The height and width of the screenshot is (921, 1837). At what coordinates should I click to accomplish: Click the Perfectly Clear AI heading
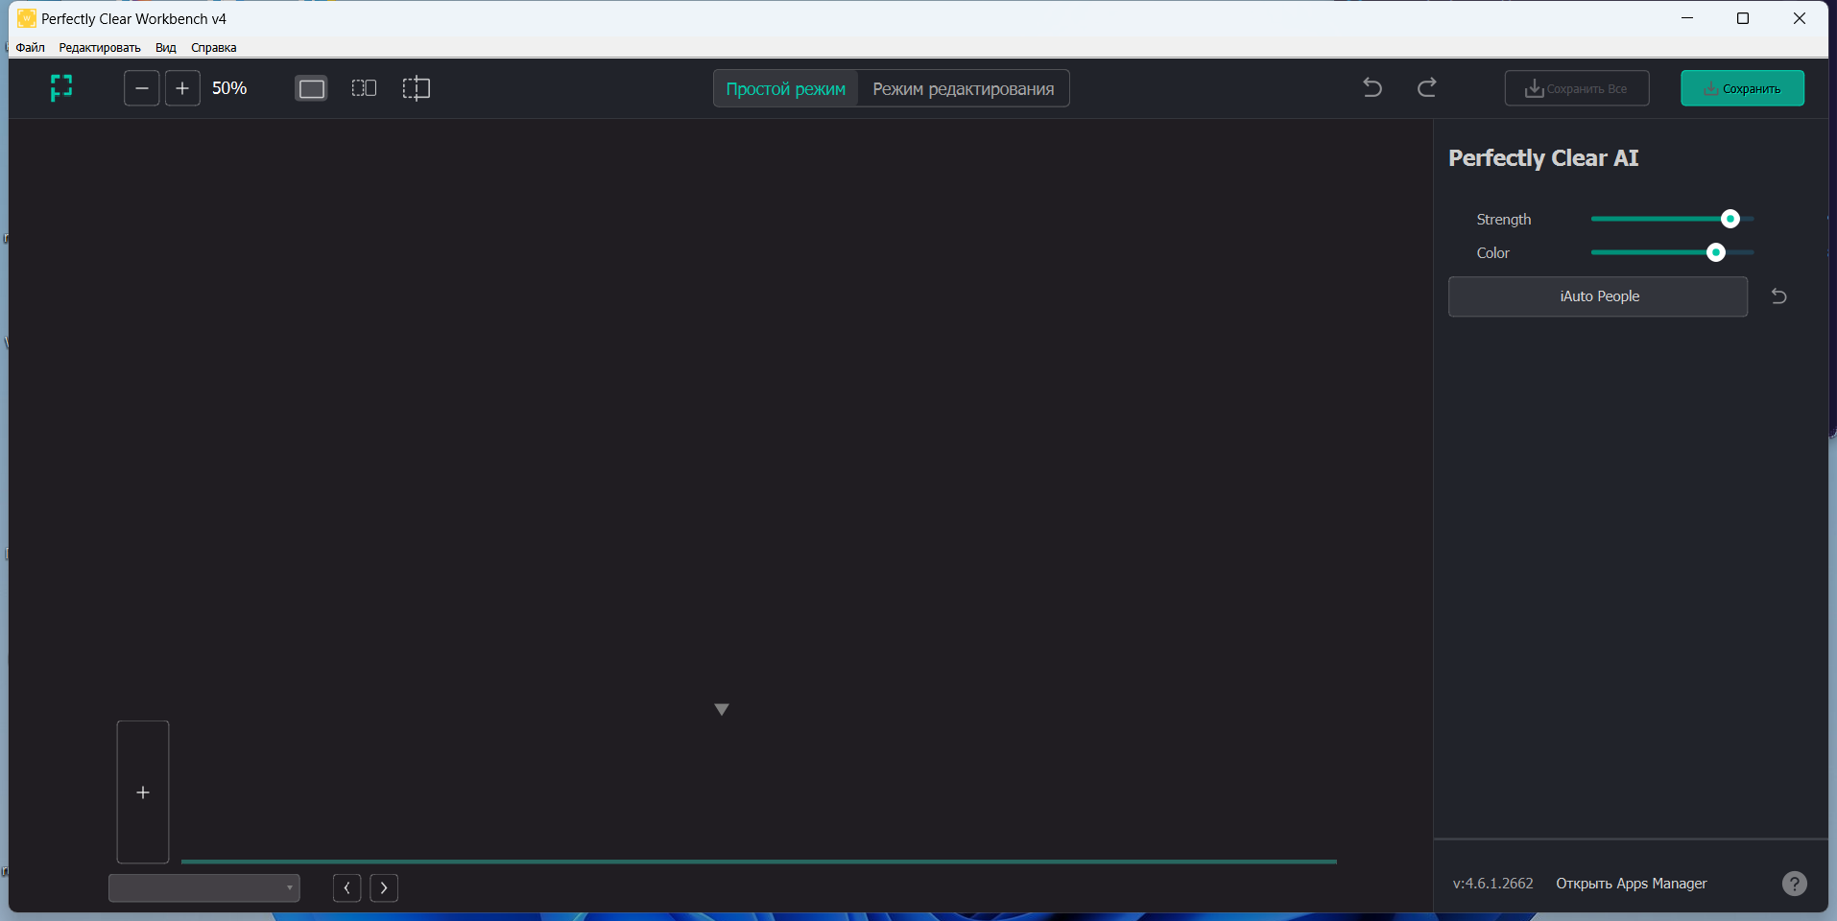coord(1543,158)
